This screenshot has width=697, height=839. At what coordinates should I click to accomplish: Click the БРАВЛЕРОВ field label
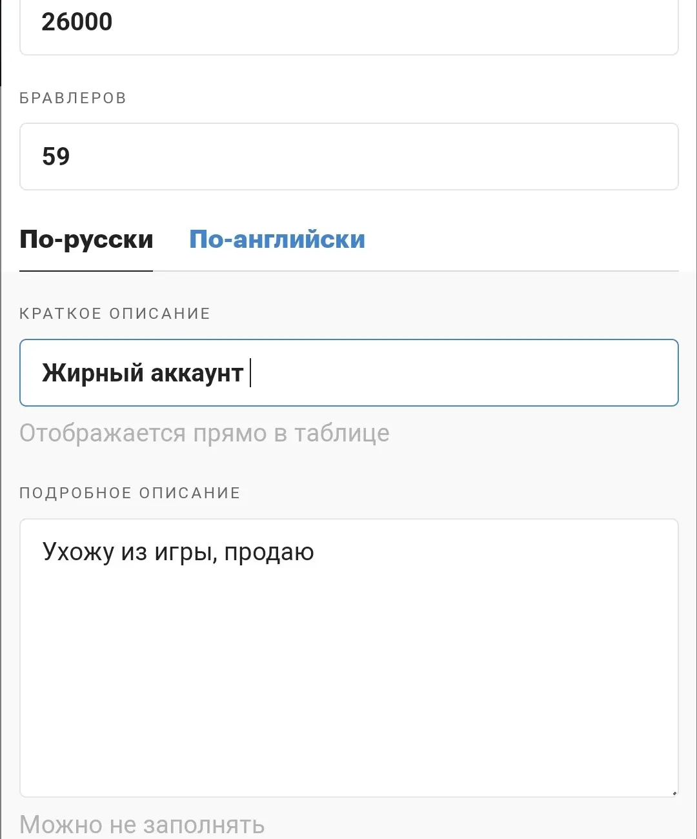click(x=73, y=98)
